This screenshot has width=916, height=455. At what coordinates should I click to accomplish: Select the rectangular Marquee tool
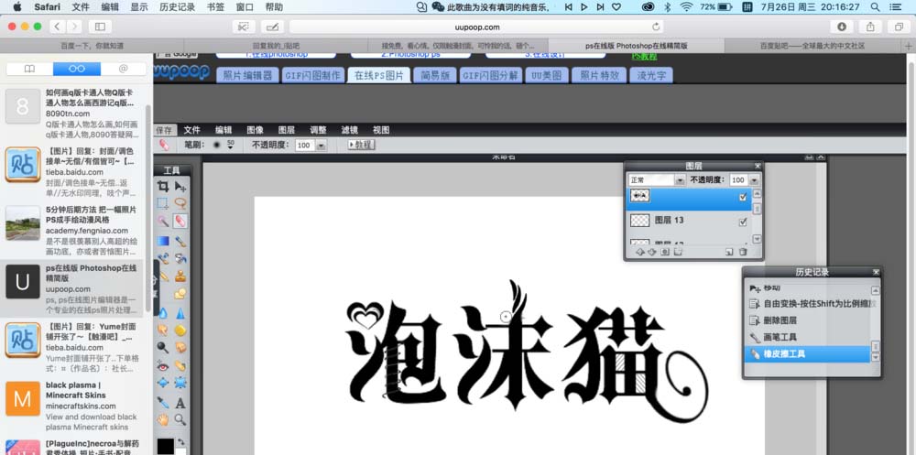click(x=163, y=202)
